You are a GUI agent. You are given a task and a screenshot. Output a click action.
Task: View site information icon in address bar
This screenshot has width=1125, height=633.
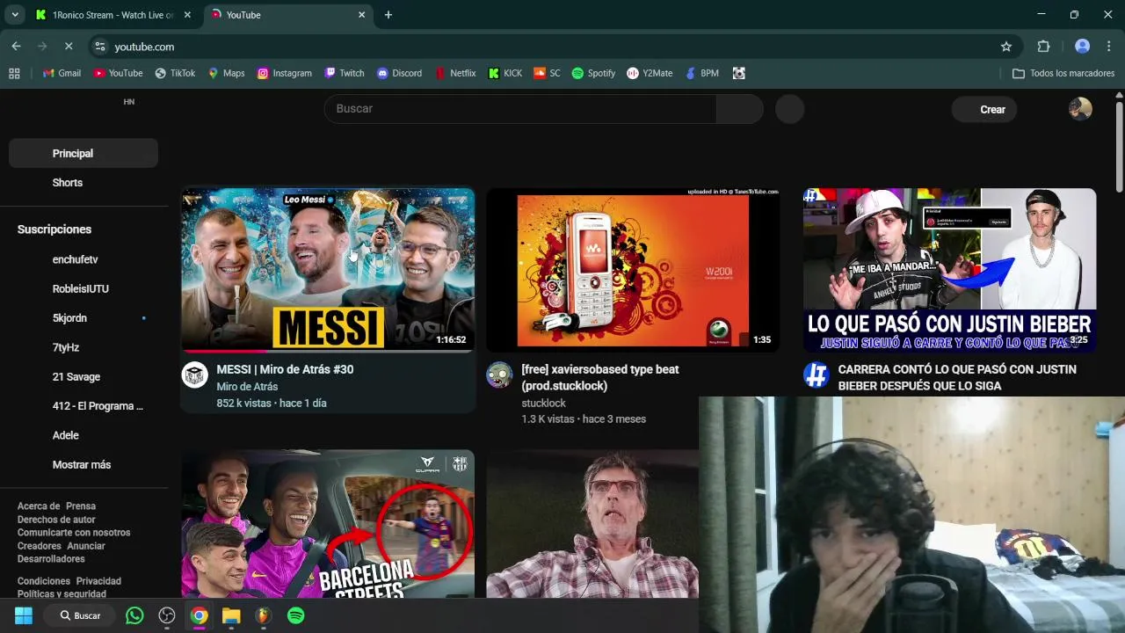[x=100, y=47]
